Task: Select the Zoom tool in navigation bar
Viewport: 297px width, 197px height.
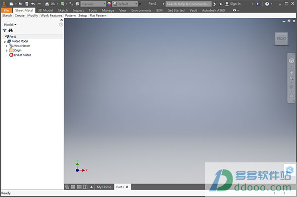Action: pyautogui.click(x=291, y=78)
